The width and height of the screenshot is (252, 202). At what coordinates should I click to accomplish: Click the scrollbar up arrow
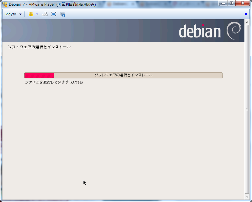247,22
